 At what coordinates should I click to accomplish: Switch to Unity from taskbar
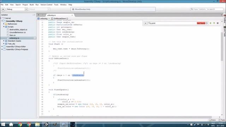(46, 125)
